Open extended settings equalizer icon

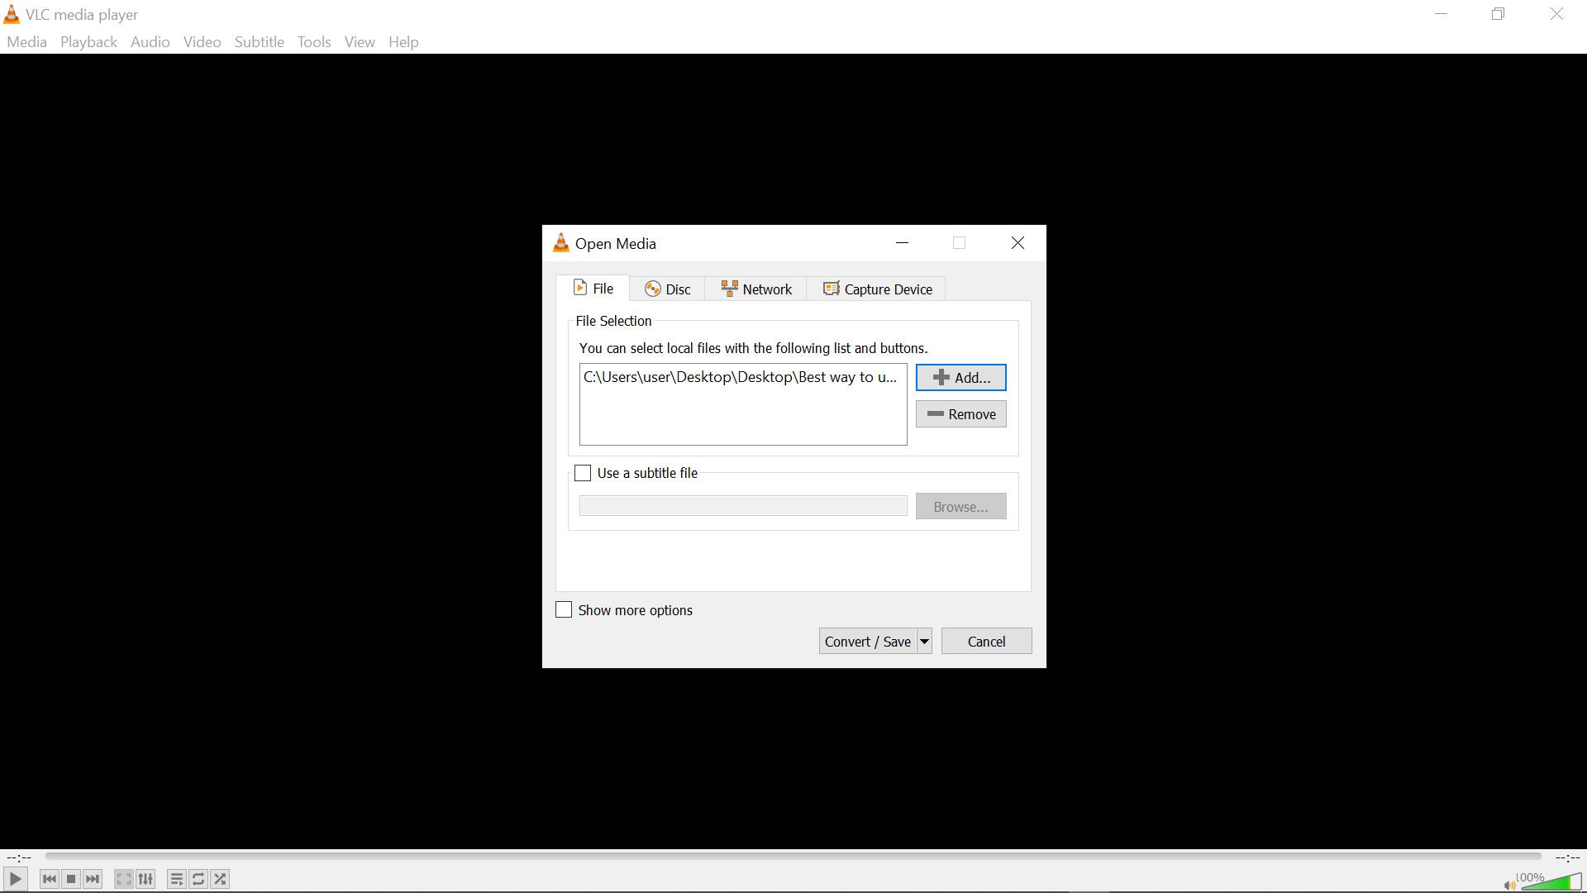pyautogui.click(x=145, y=879)
